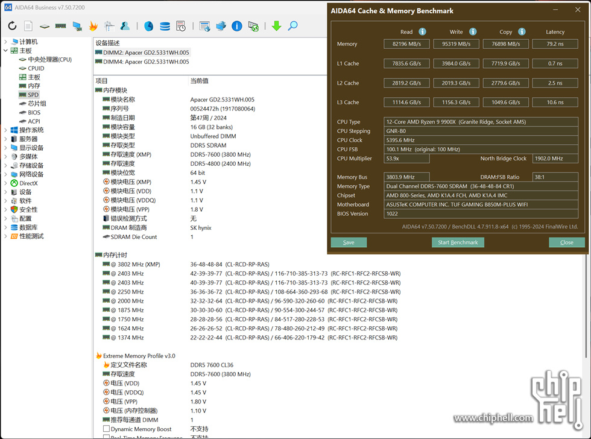Click the Memory Read value 82196 MB/s
Viewport: 591px width, 439px height.
click(406, 43)
